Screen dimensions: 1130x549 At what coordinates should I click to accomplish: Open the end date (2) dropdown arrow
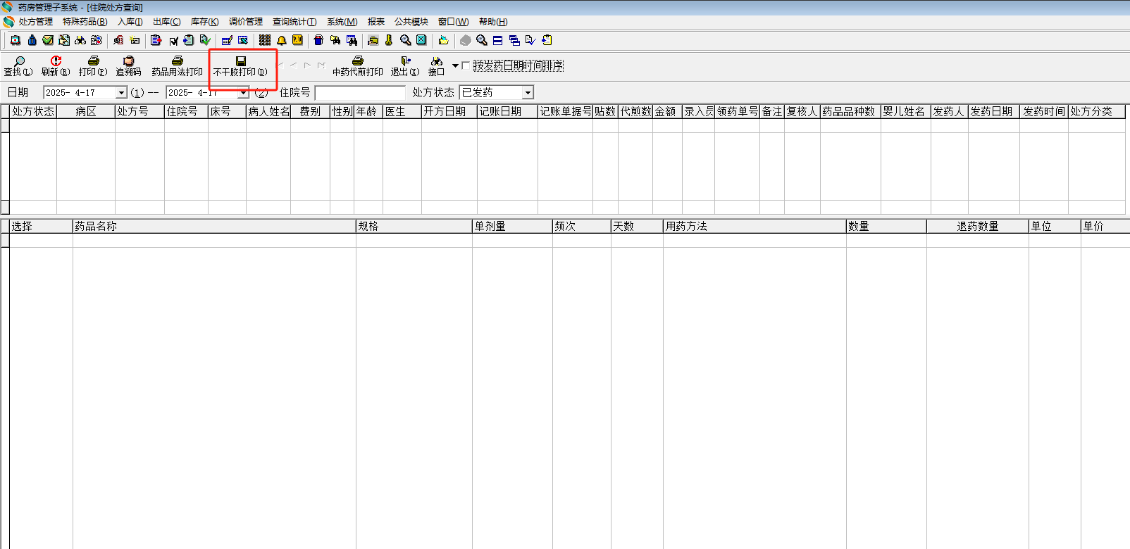click(244, 92)
